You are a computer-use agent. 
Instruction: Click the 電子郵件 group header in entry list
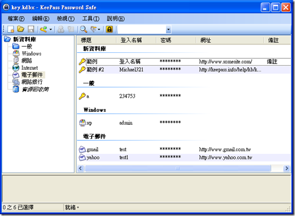click(x=94, y=136)
